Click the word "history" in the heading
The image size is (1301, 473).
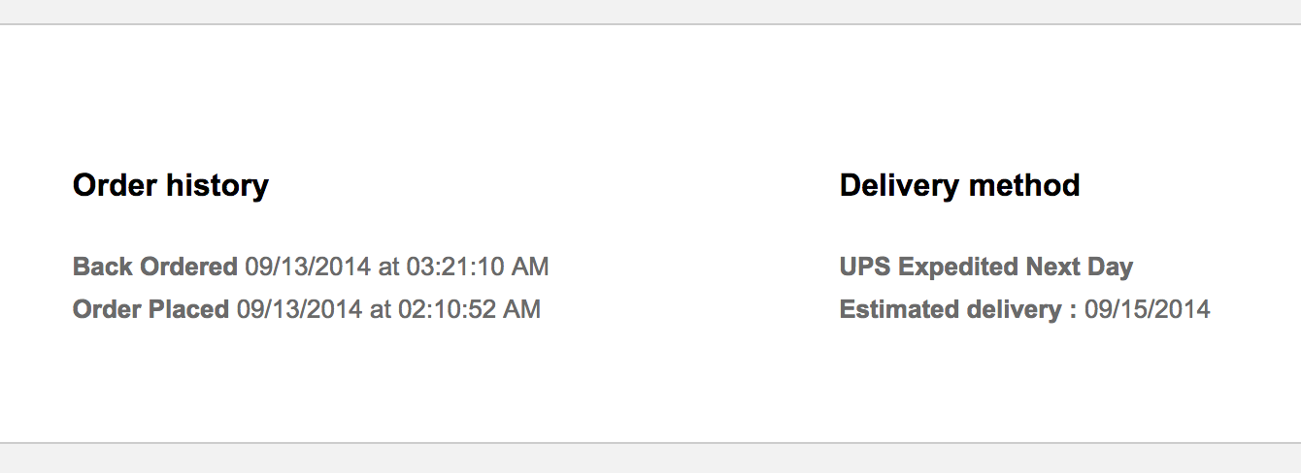coord(217,185)
